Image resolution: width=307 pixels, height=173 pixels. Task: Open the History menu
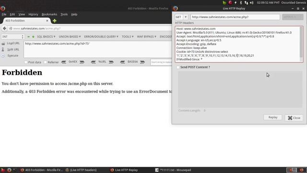point(33,14)
